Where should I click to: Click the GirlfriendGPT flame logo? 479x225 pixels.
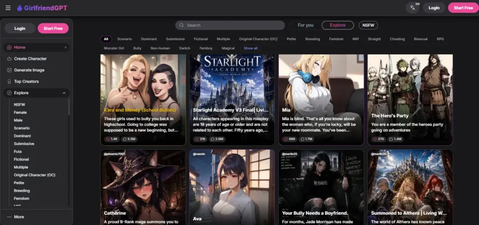coord(20,8)
